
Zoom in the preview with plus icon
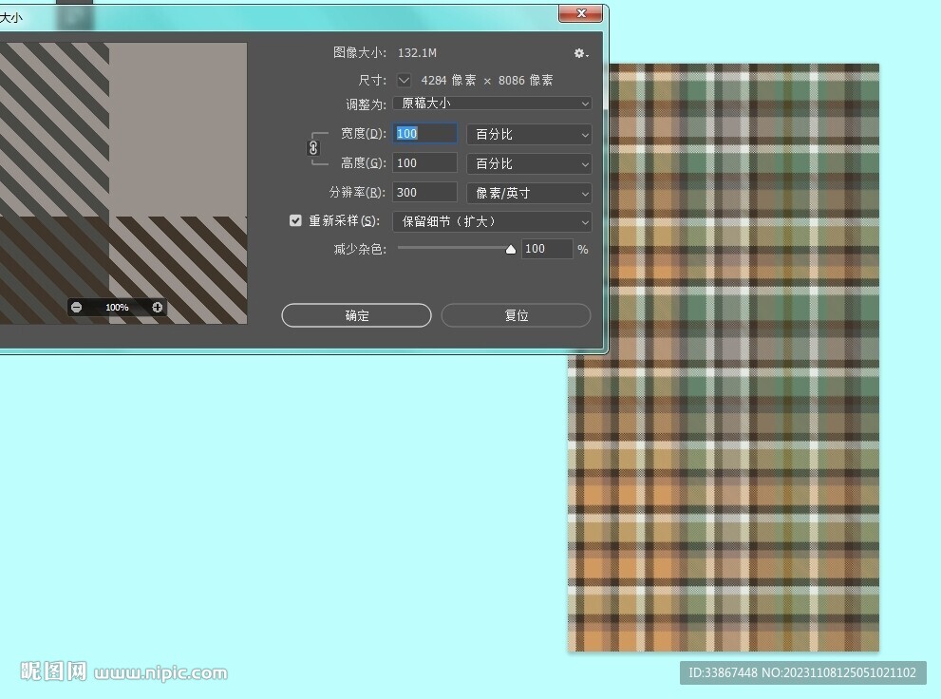pos(158,308)
